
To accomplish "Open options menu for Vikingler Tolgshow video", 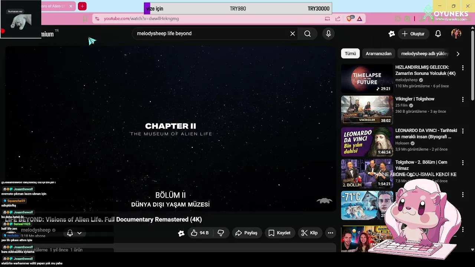I will pyautogui.click(x=463, y=99).
